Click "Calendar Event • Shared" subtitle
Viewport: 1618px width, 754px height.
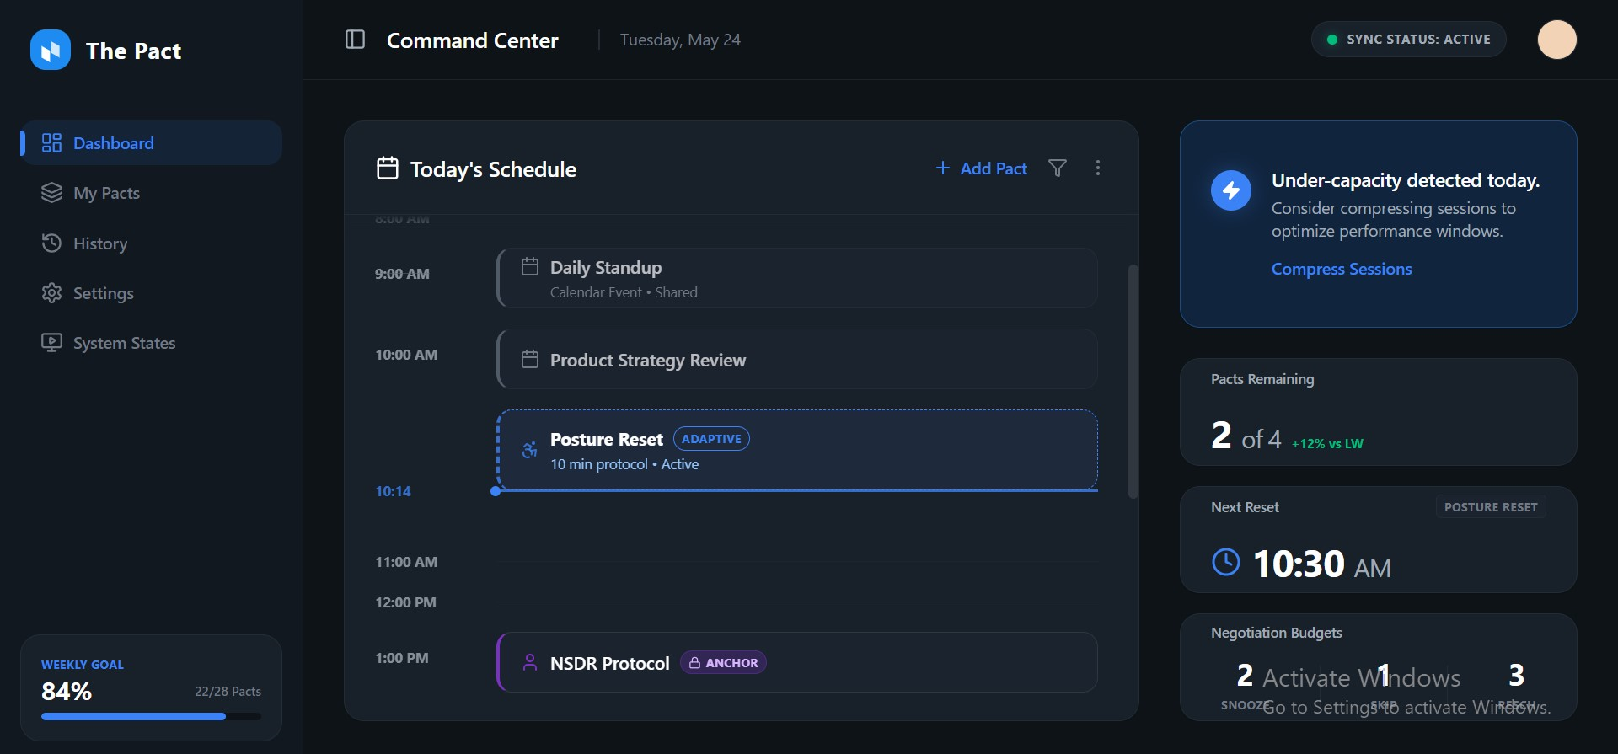click(x=624, y=292)
